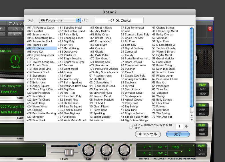Click the compare settings icon beside plus
This screenshot has width=225, height=162.
click(x=19, y=34)
